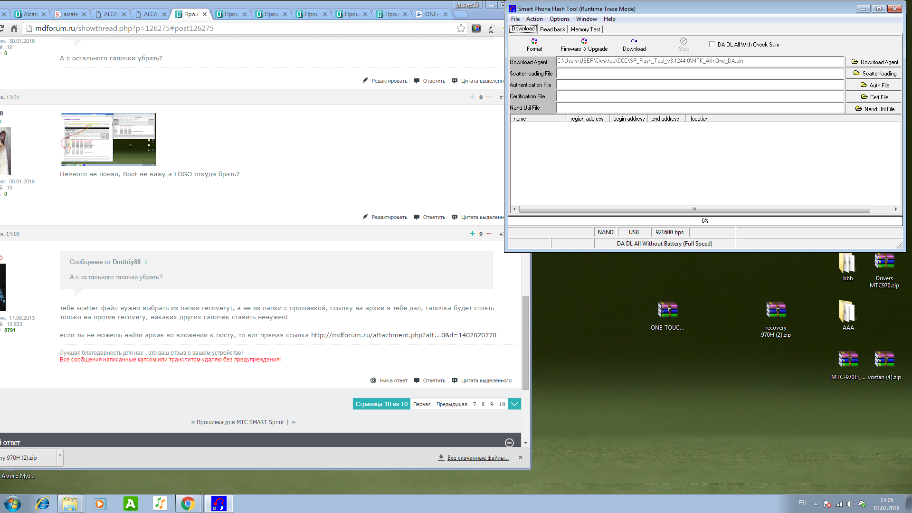
Task: Open the mdforum attachment link
Action: [x=403, y=335]
